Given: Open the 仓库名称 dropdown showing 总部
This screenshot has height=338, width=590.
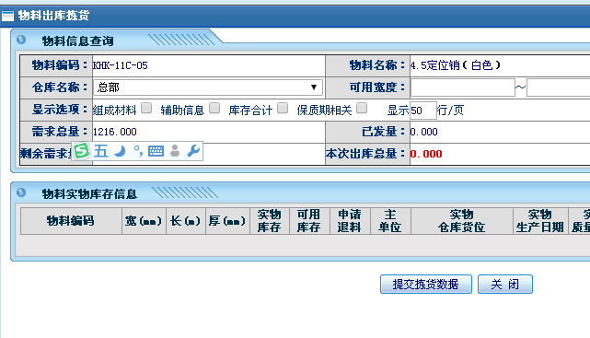Looking at the screenshot, I should (208, 87).
